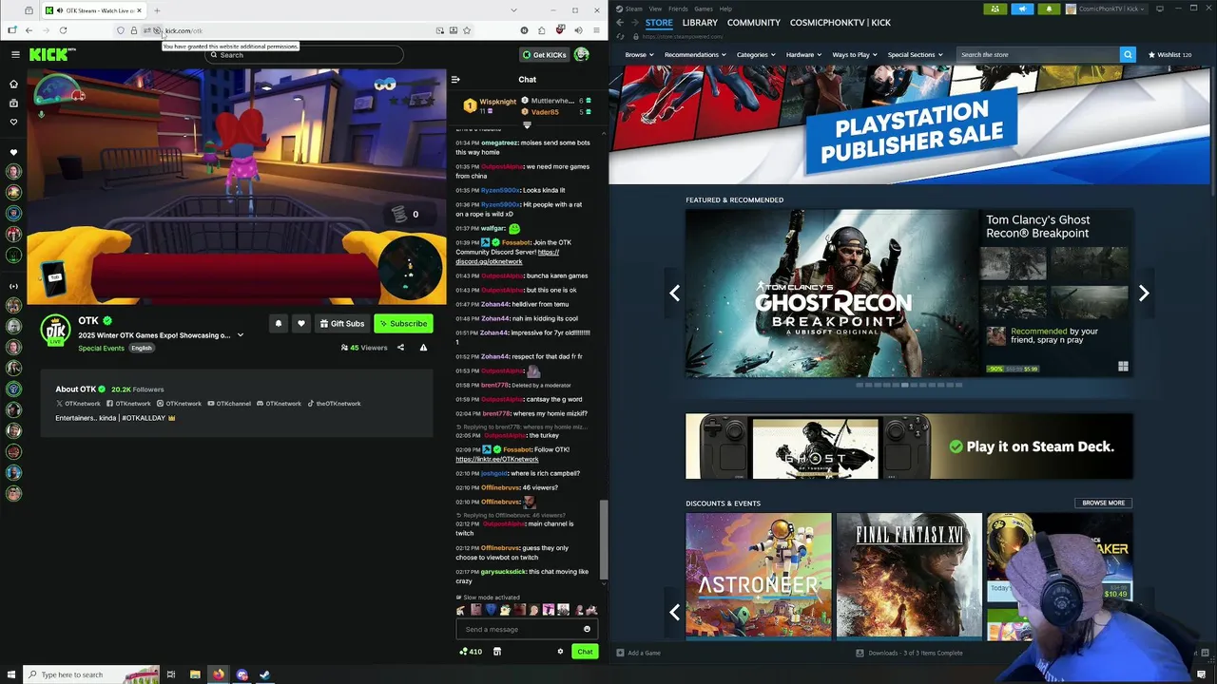Open Kick user profile avatar
The height and width of the screenshot is (684, 1217).
tap(582, 54)
